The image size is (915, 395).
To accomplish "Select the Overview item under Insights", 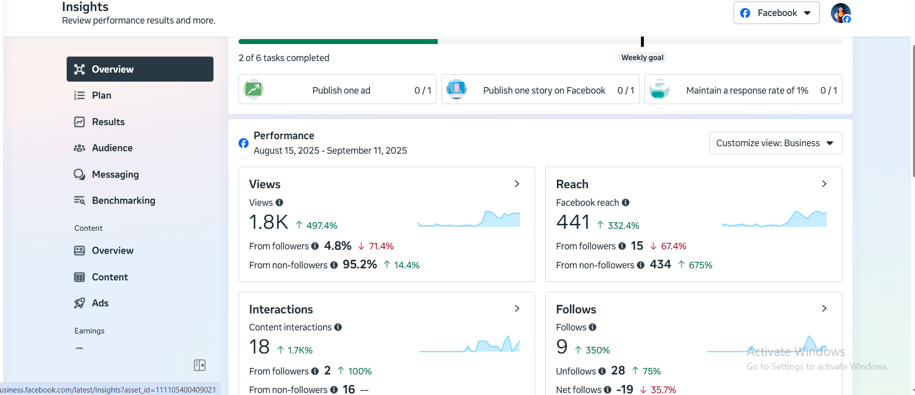I will point(140,69).
